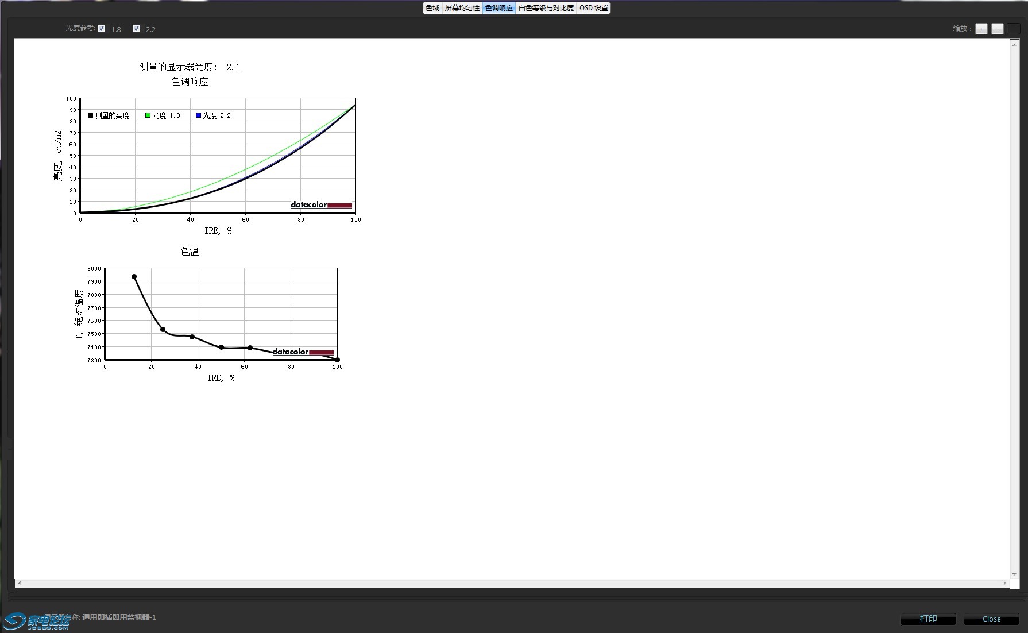This screenshot has width=1028, height=633.
Task: Click the vertical scrollbar up arrow
Action: point(1014,43)
